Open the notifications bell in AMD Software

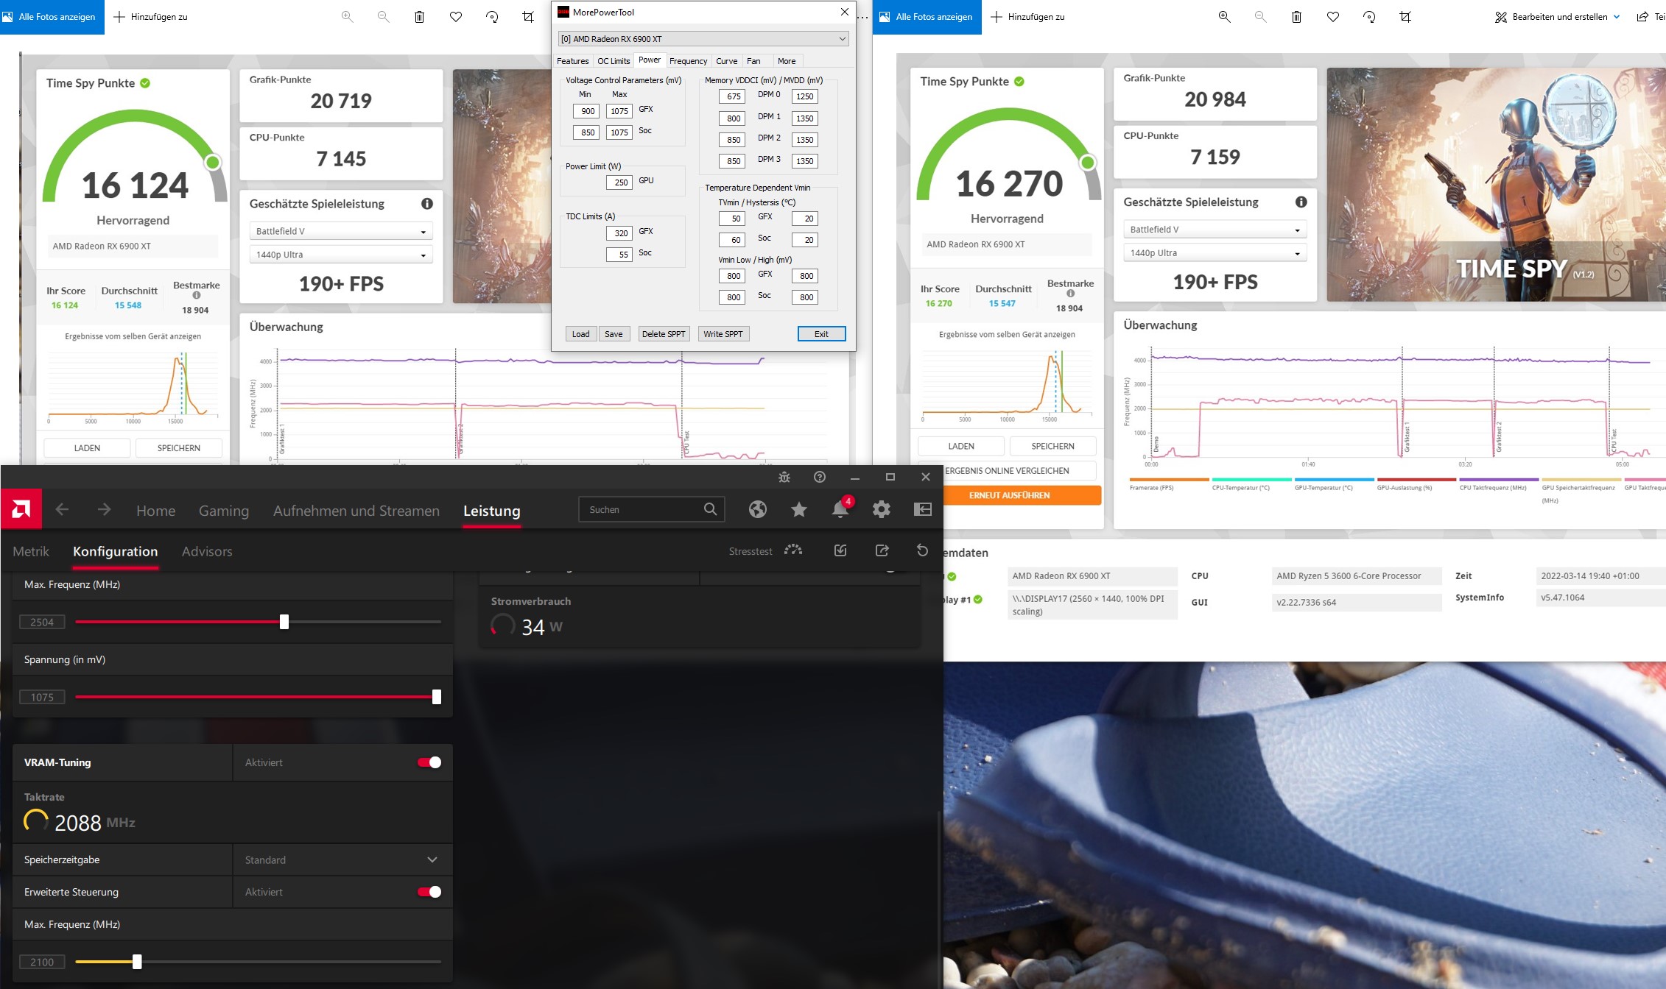click(x=840, y=508)
